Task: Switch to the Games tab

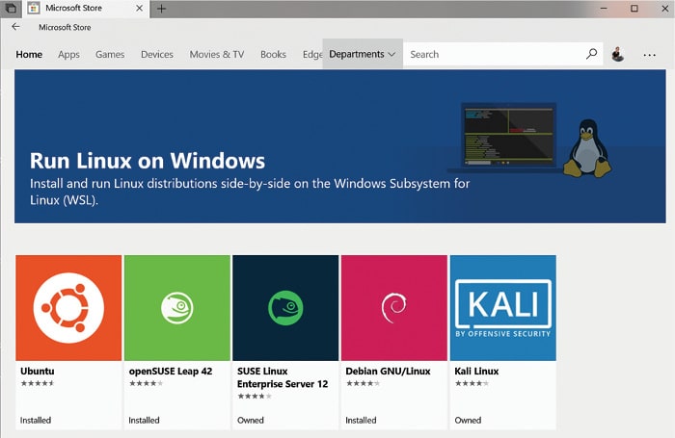Action: (110, 55)
